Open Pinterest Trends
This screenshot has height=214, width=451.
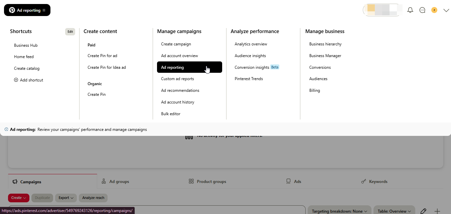click(x=249, y=79)
